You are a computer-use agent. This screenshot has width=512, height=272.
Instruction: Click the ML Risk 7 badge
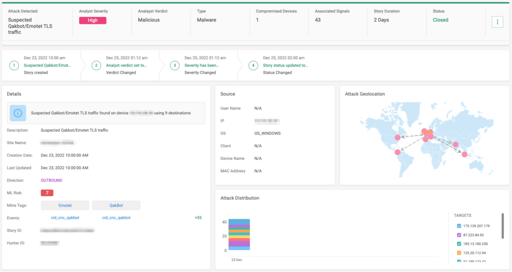click(47, 193)
